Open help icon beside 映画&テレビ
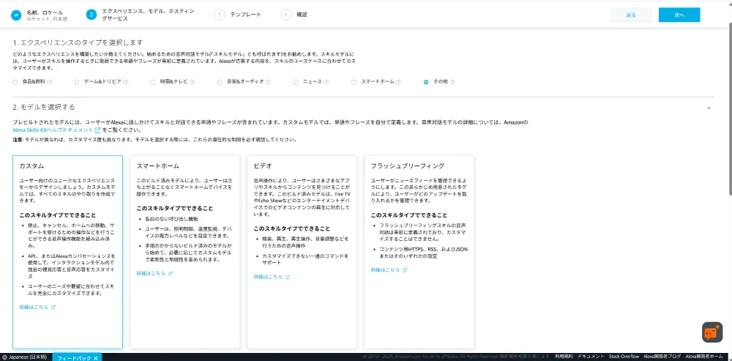This screenshot has height=361, width=732. pyautogui.click(x=193, y=82)
